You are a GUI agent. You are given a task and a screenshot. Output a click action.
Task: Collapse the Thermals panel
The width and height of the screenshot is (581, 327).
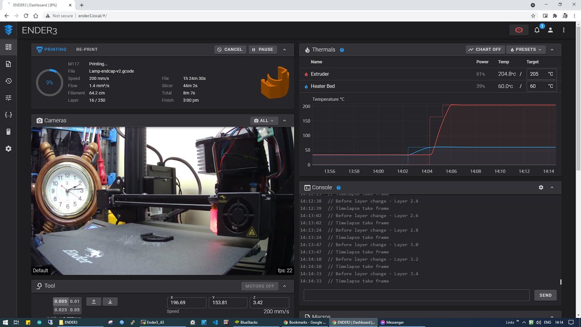552,50
